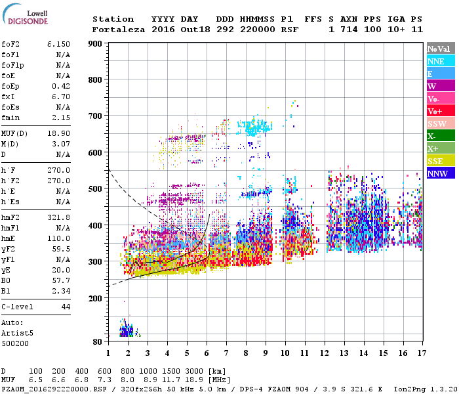
Task: Click the 10 MHz frequency axis label
Action: point(285,353)
